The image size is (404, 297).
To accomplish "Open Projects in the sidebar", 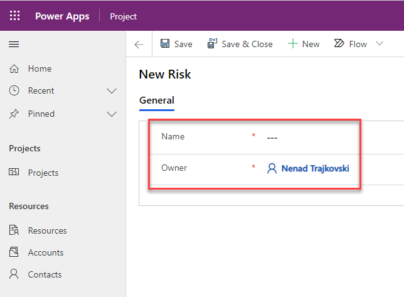I will (x=43, y=173).
